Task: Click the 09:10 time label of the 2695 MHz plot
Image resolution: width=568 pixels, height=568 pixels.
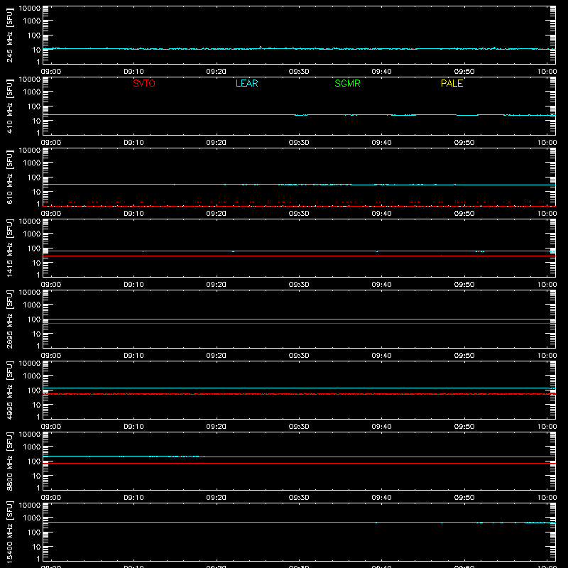Action: (133, 356)
